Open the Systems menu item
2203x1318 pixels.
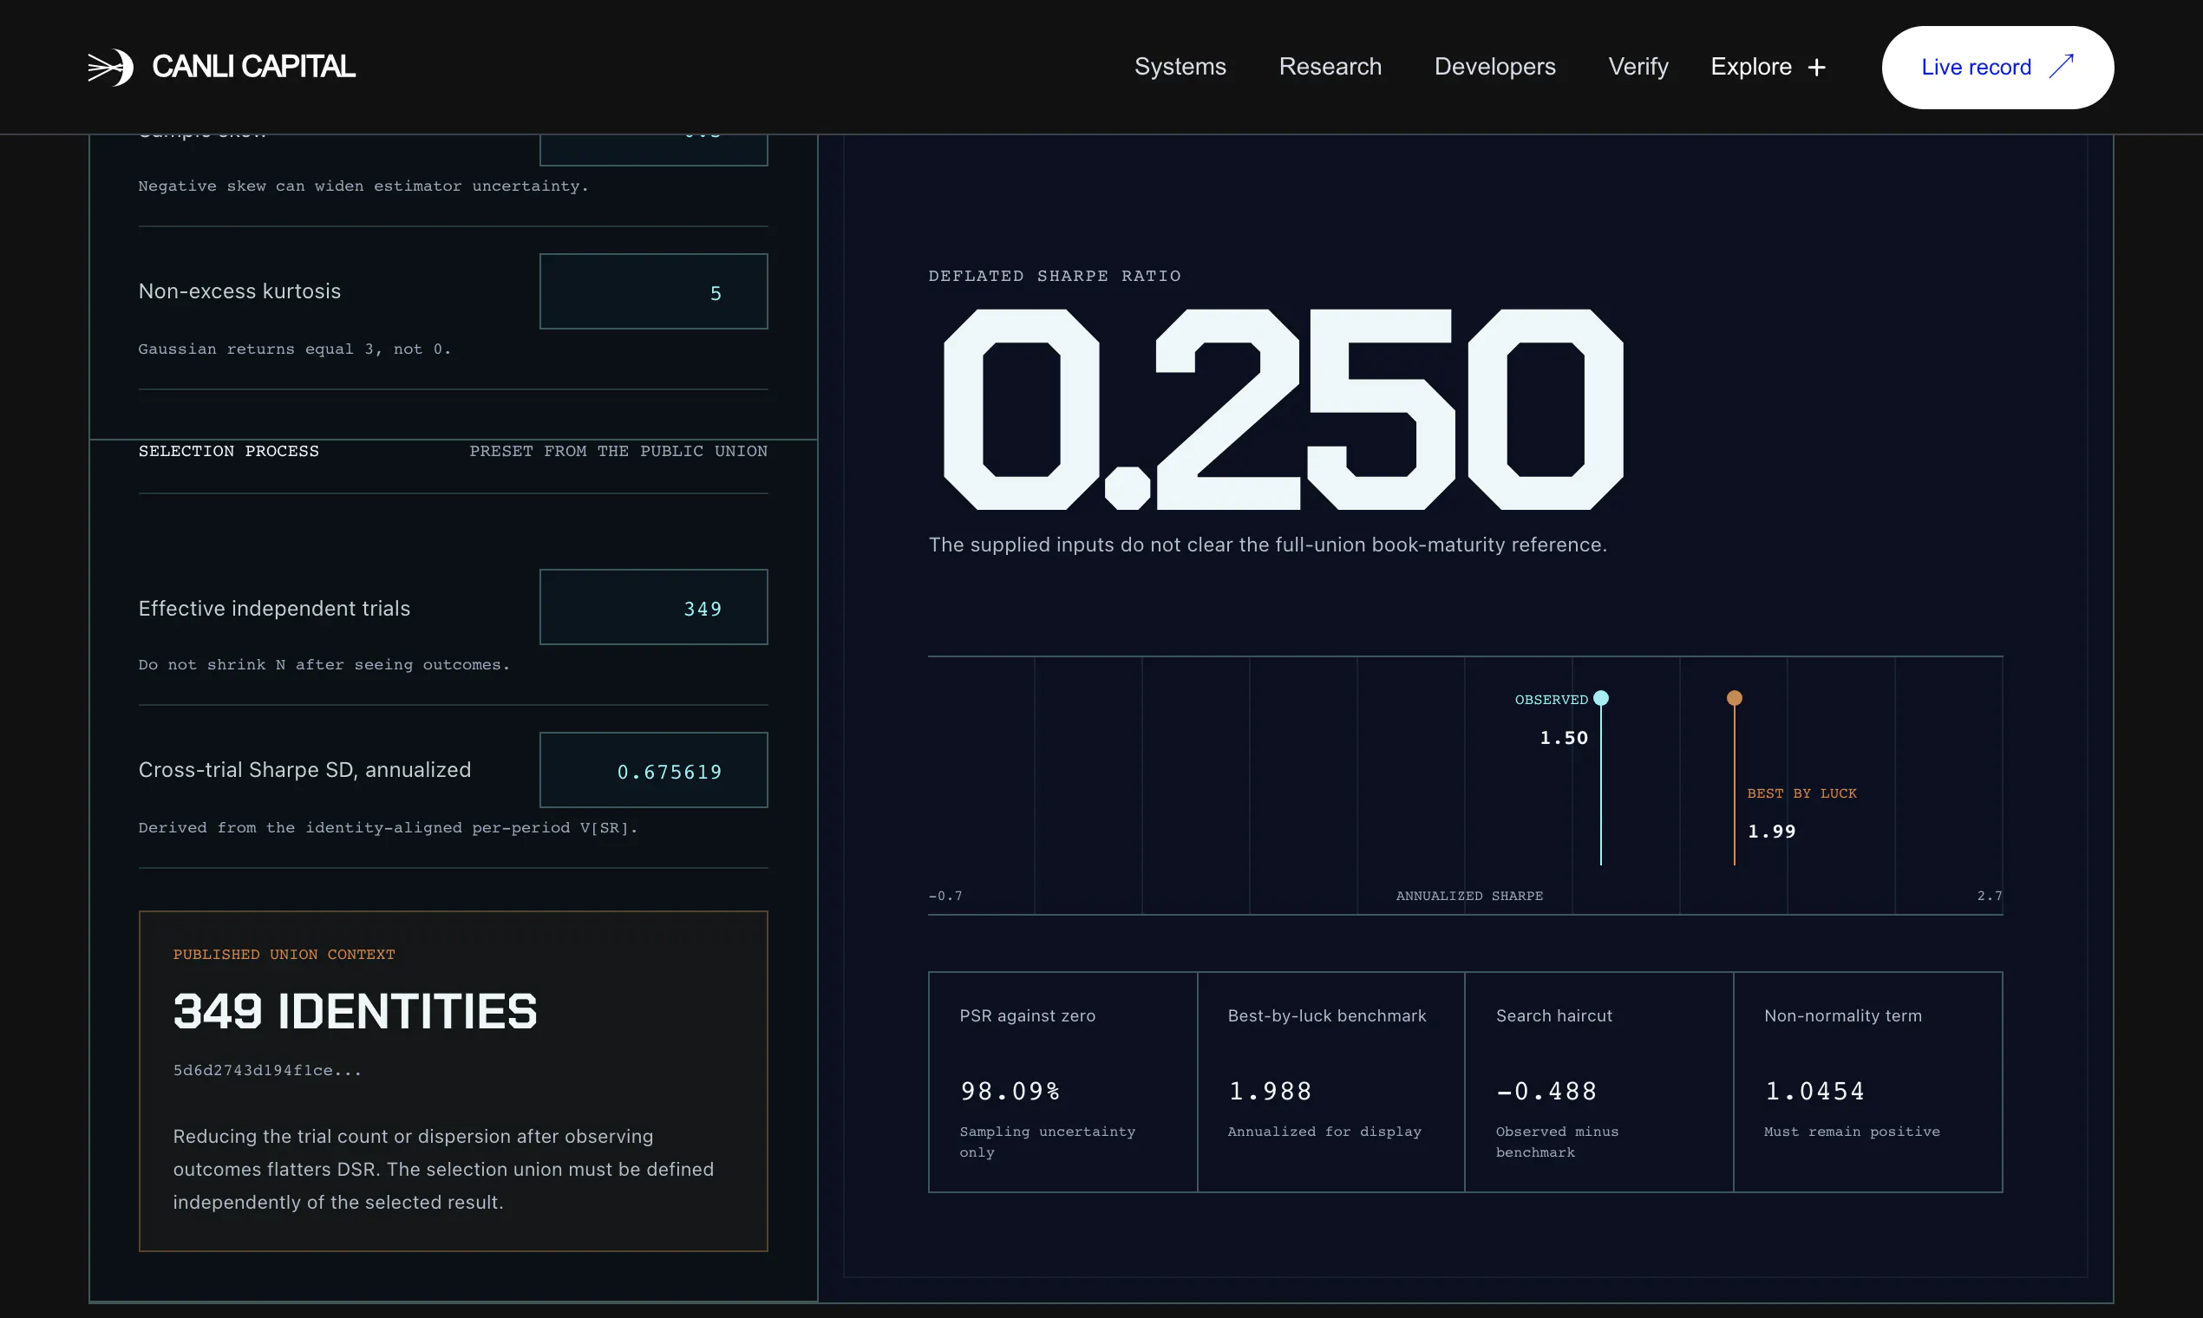(x=1180, y=67)
